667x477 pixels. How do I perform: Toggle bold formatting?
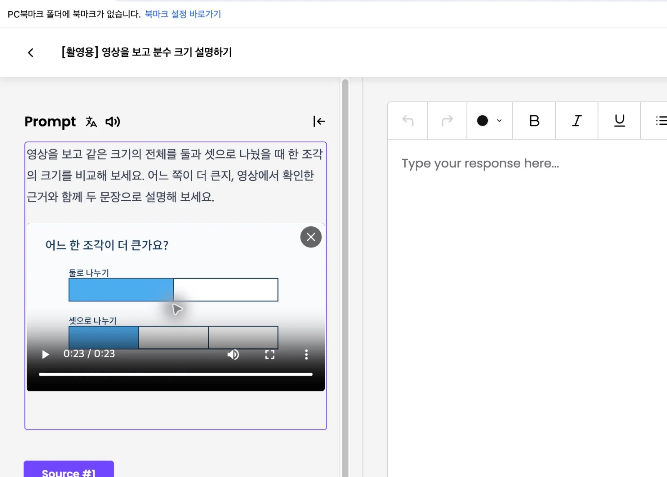pyautogui.click(x=534, y=121)
